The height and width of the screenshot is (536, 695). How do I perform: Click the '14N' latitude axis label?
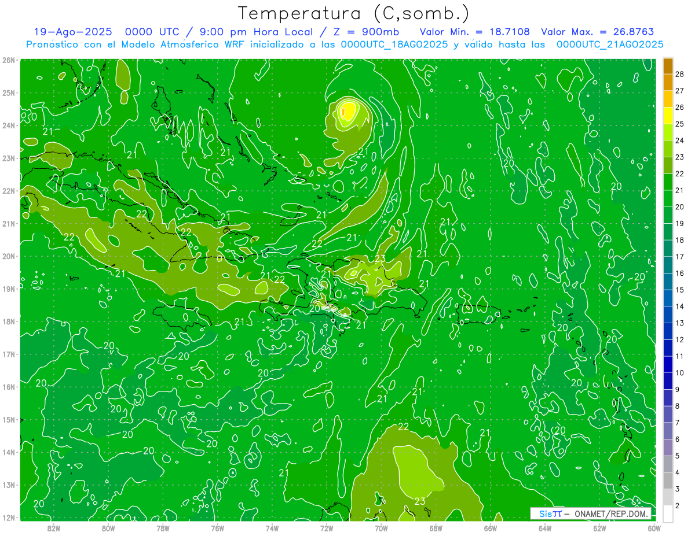9,452
